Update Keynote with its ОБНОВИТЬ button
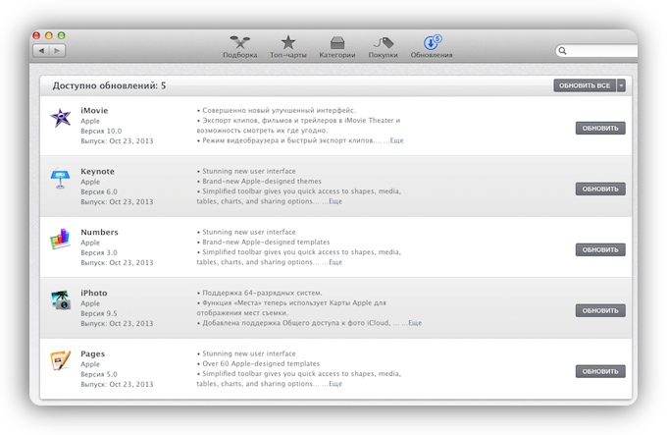The height and width of the screenshot is (435, 667). point(600,189)
